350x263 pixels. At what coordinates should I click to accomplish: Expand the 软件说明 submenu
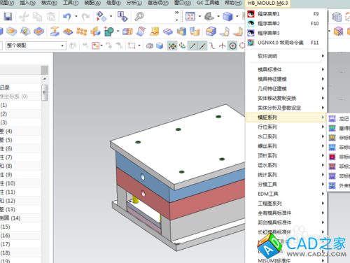coord(287,56)
